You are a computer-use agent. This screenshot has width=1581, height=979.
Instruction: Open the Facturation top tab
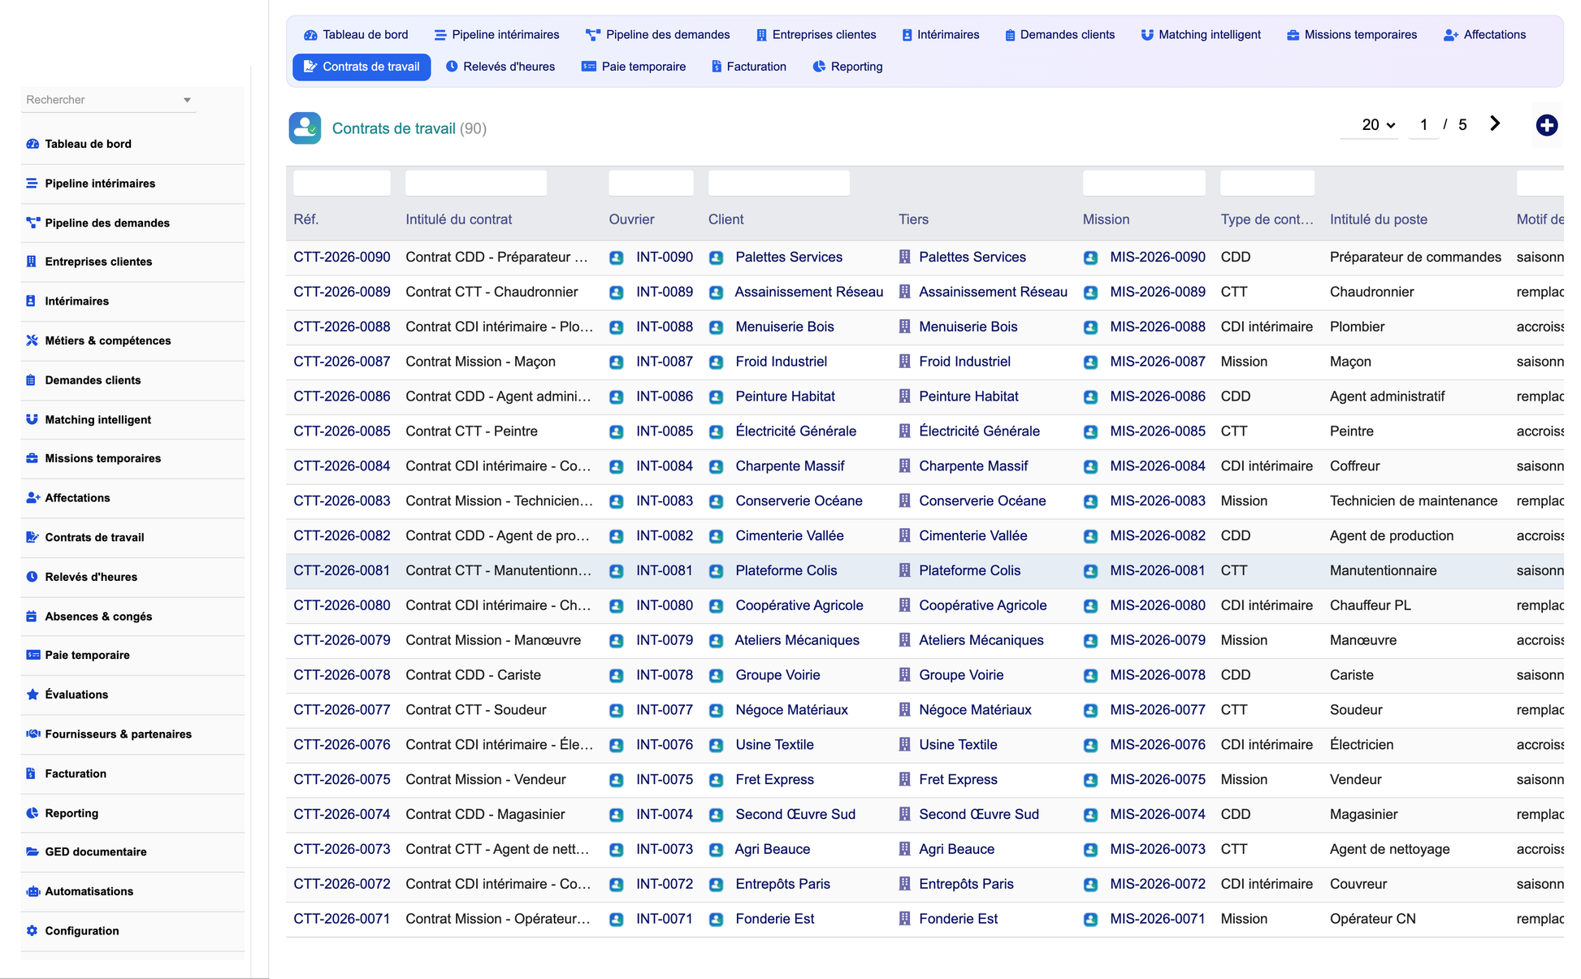click(748, 67)
